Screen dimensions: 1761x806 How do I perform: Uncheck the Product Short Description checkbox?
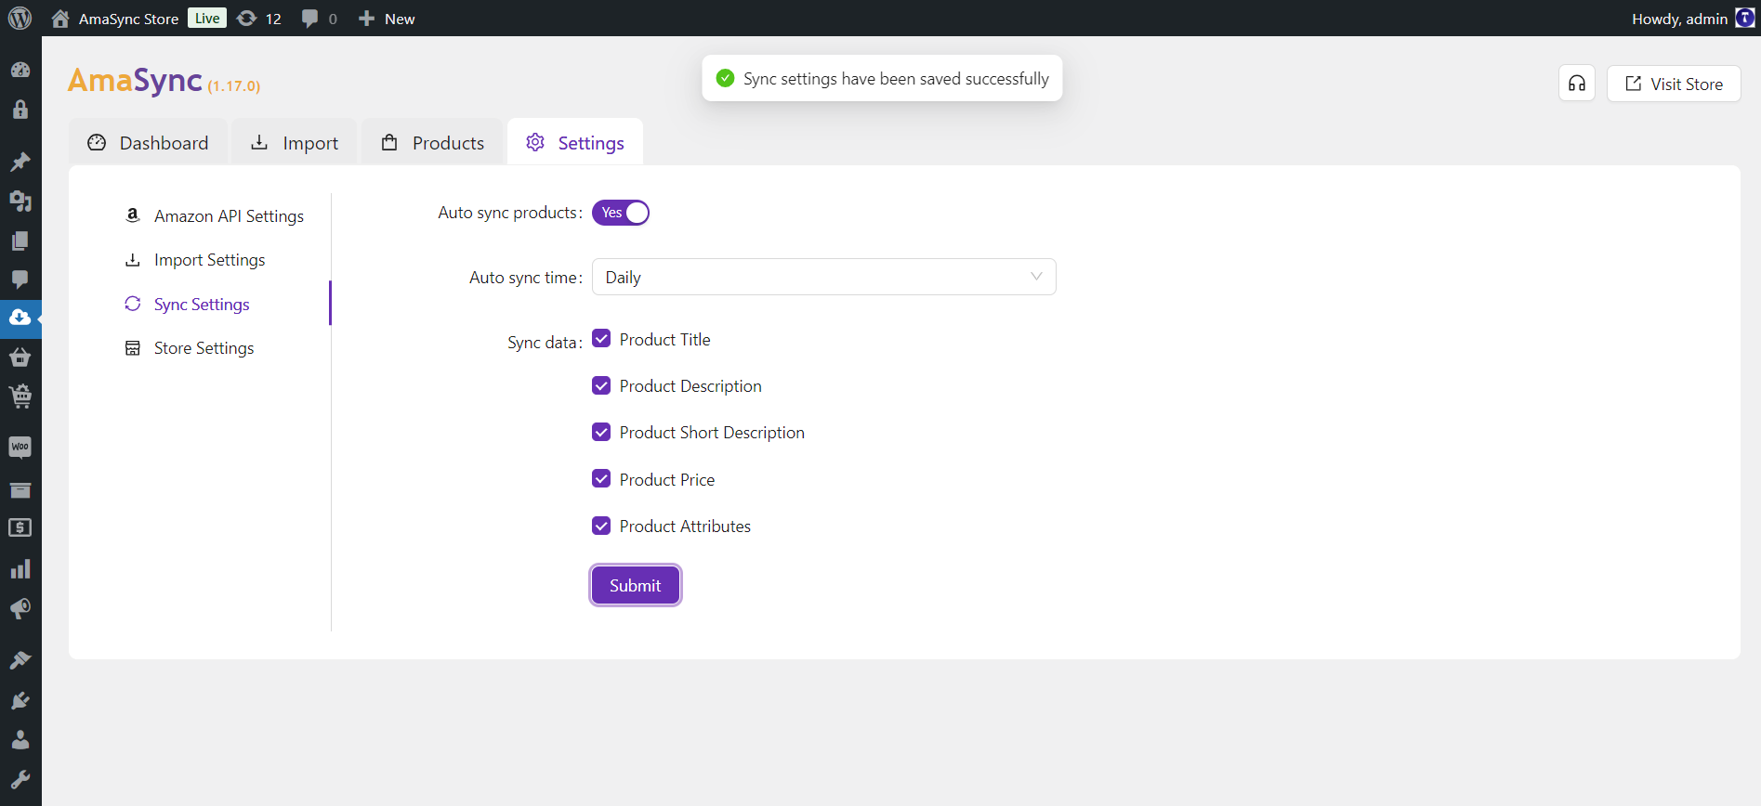point(601,432)
